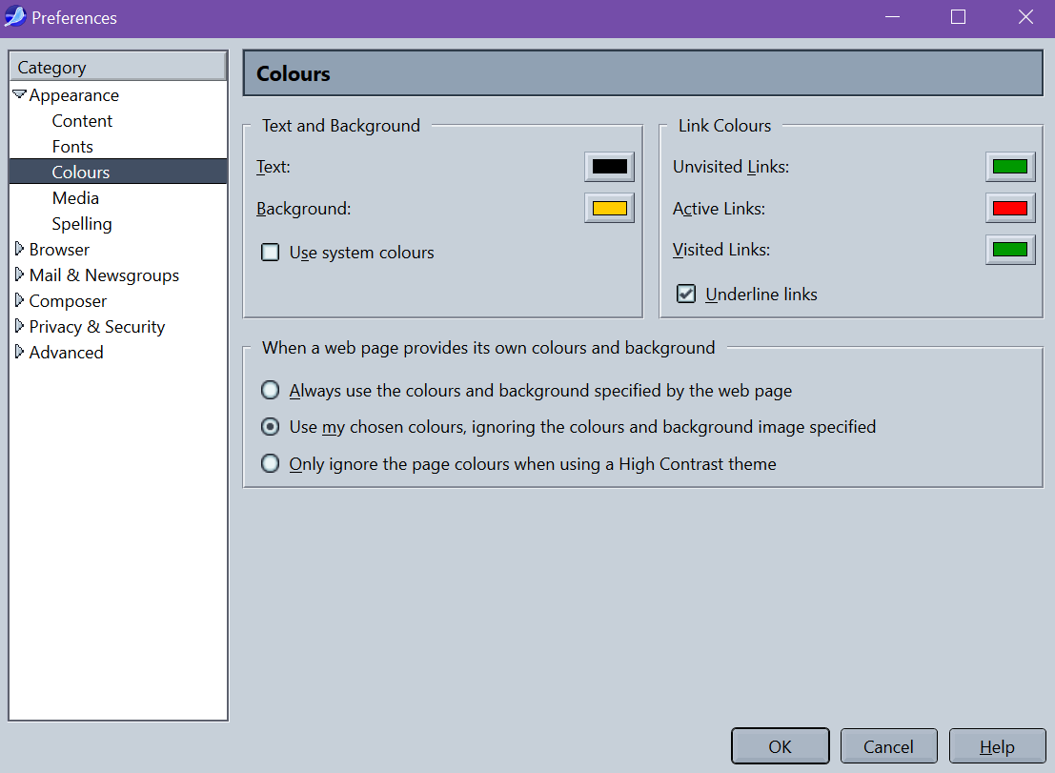
Task: Click the Cancel button
Action: coord(888,747)
